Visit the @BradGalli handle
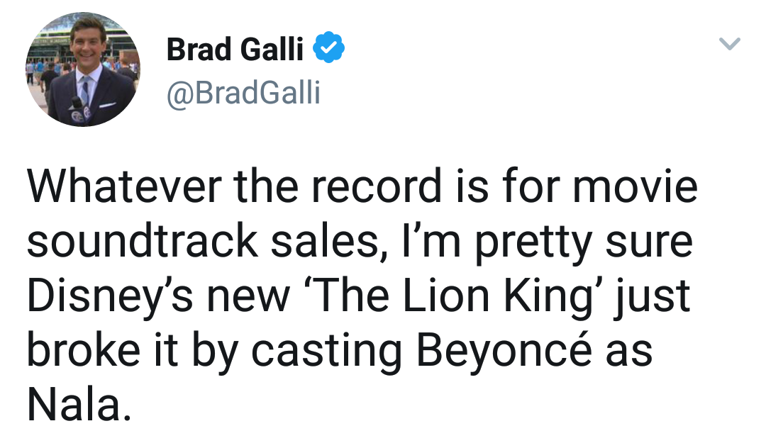 pyautogui.click(x=243, y=92)
